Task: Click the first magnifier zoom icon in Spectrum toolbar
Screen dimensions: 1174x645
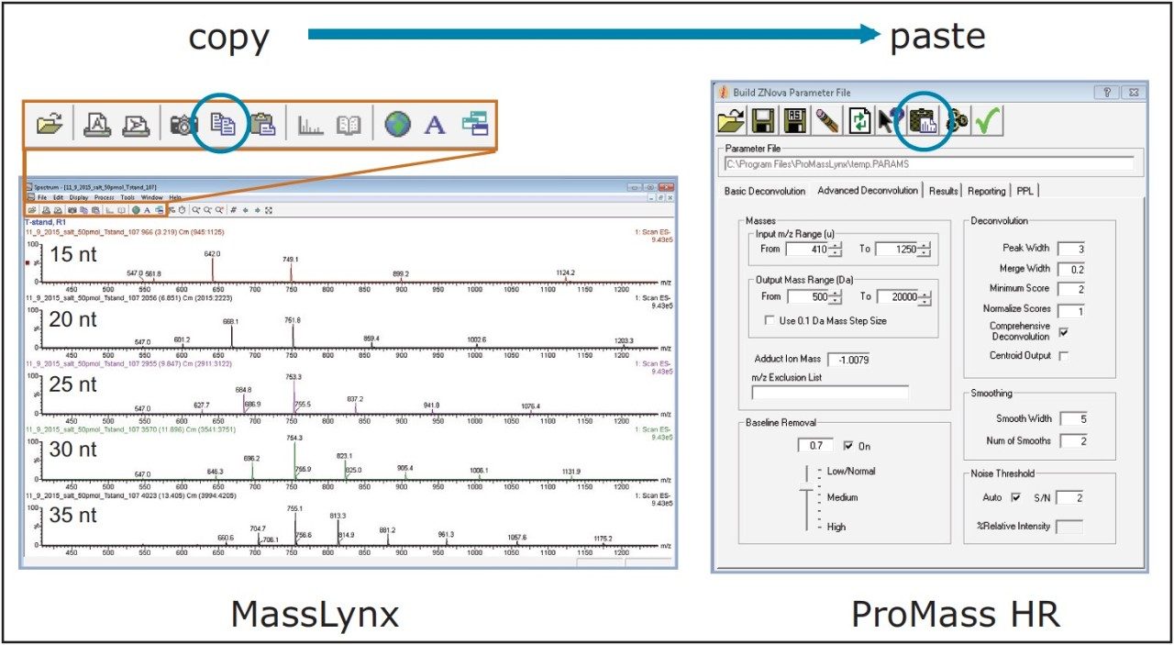Action: click(195, 210)
